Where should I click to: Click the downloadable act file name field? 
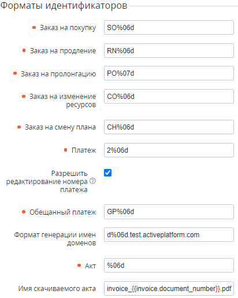(169, 289)
